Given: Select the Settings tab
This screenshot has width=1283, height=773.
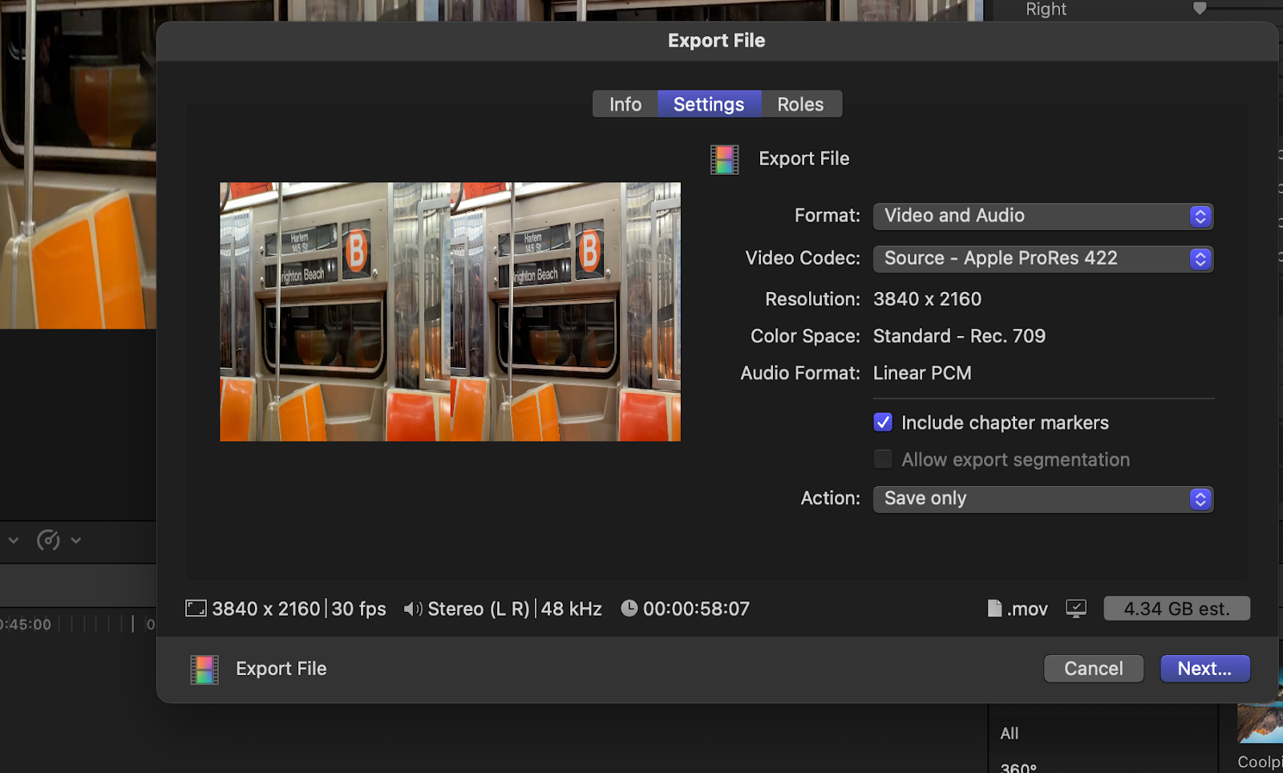Looking at the screenshot, I should pyautogui.click(x=709, y=104).
